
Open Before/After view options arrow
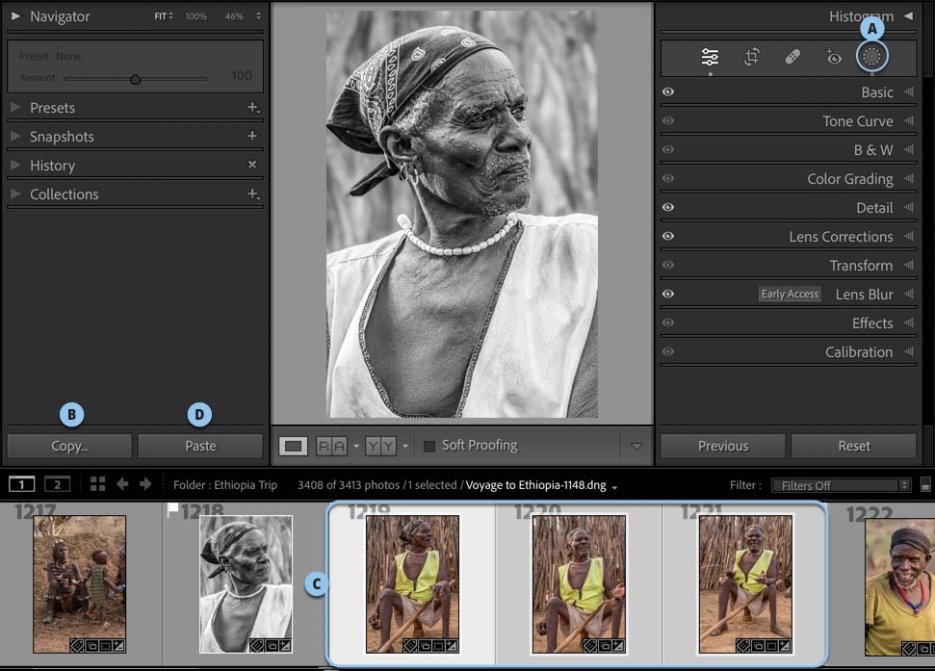point(405,446)
